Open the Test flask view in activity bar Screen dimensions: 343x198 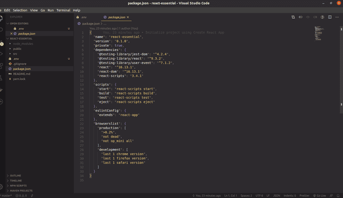[1, 78]
